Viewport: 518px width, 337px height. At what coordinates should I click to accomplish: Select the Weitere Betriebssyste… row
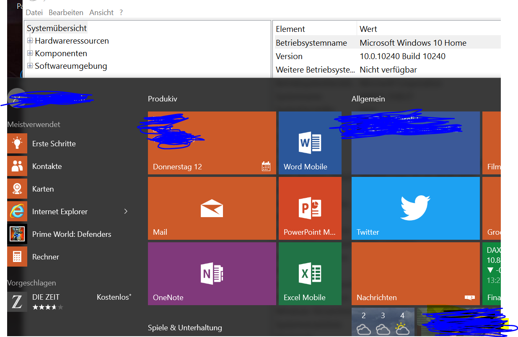point(387,70)
